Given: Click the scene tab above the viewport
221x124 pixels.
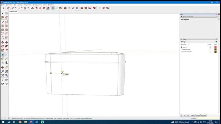Looking at the screenshot, I should [13, 11].
